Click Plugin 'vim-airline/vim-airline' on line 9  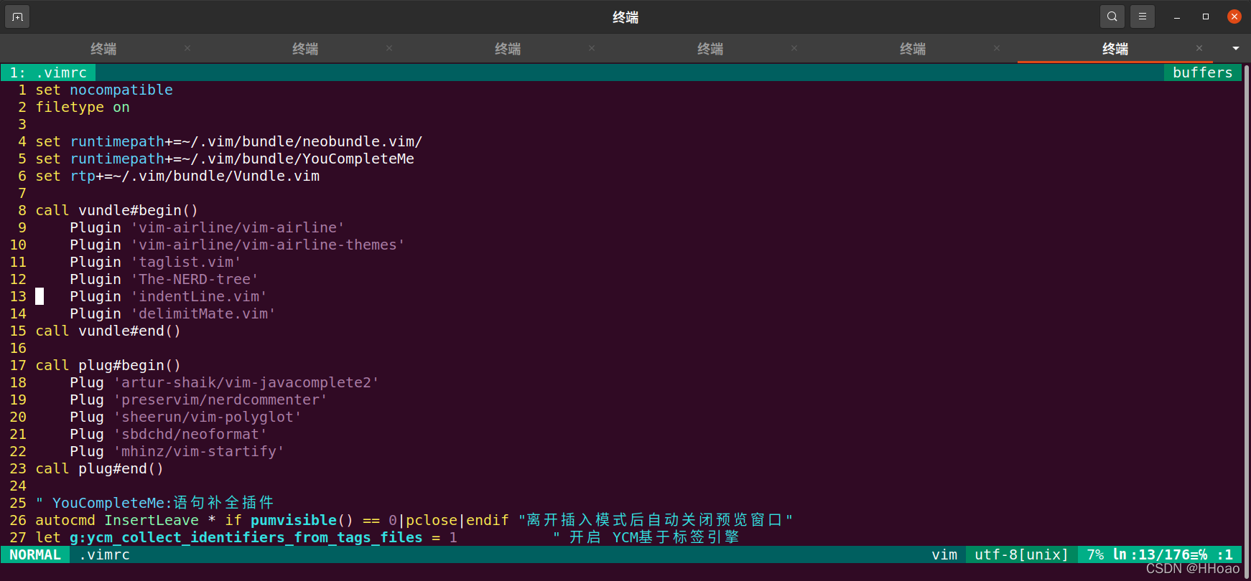click(x=208, y=227)
